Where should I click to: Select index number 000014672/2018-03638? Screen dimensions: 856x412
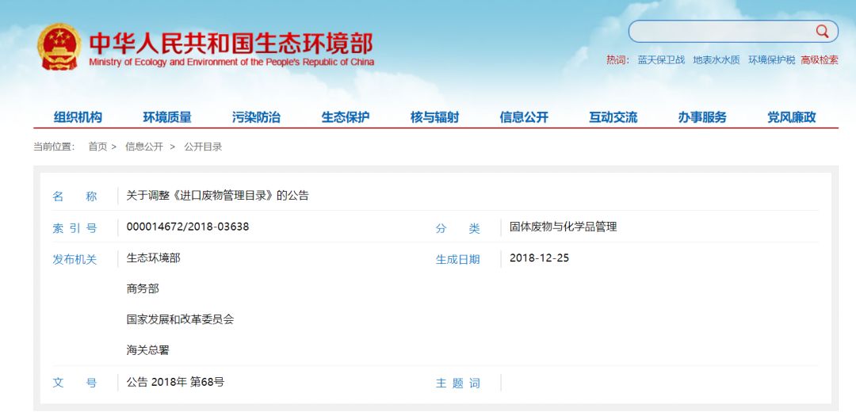point(188,226)
